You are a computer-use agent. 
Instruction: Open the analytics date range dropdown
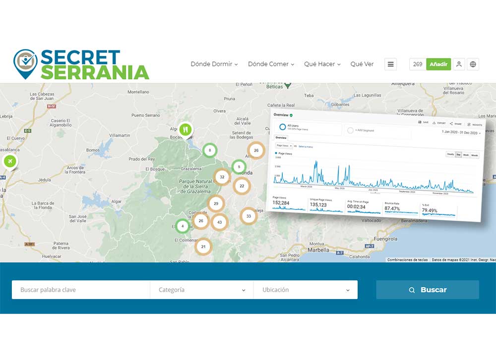click(461, 133)
